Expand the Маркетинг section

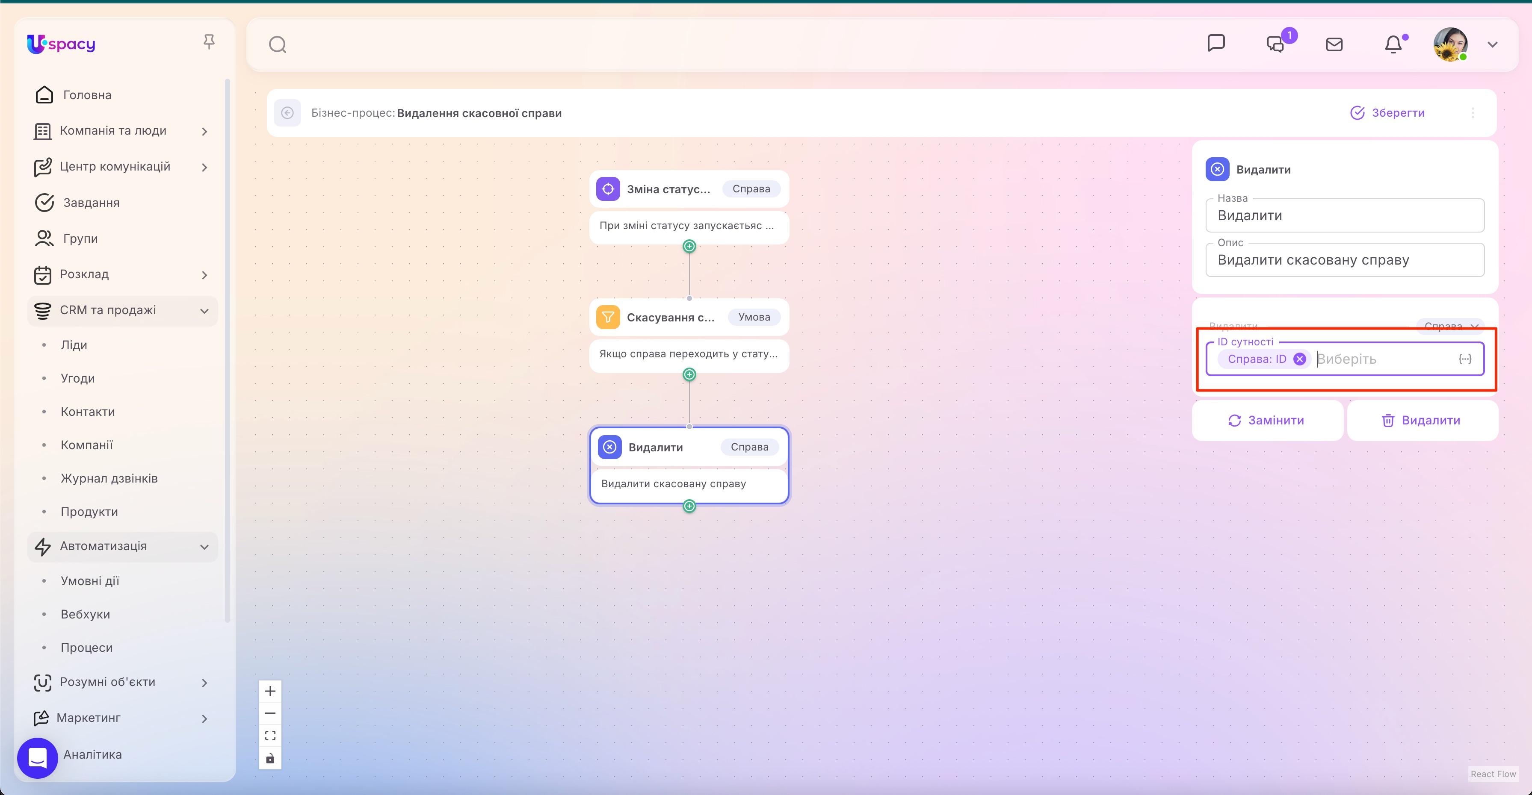click(204, 718)
